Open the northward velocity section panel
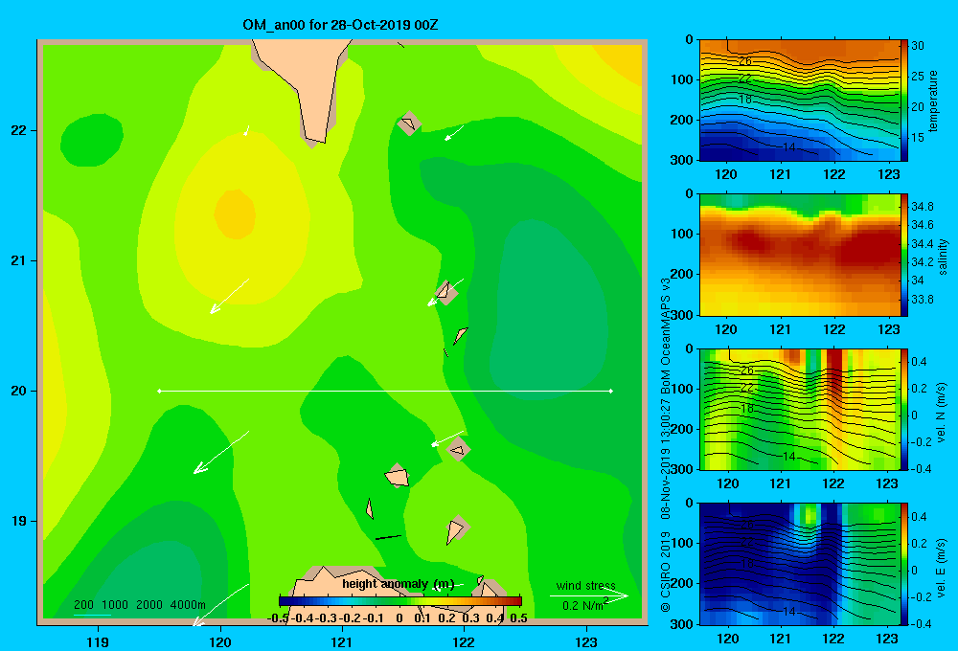958x651 pixels. (x=800, y=410)
